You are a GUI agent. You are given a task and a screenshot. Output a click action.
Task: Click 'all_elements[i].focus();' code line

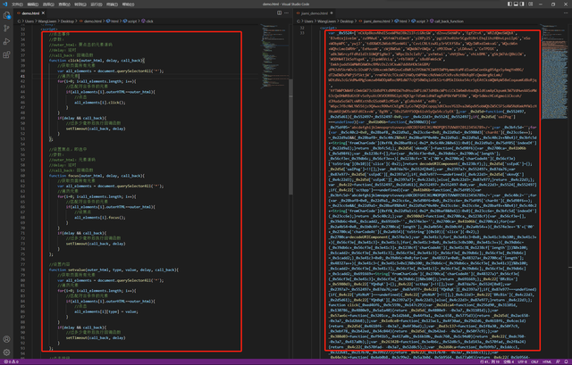click(x=100, y=218)
